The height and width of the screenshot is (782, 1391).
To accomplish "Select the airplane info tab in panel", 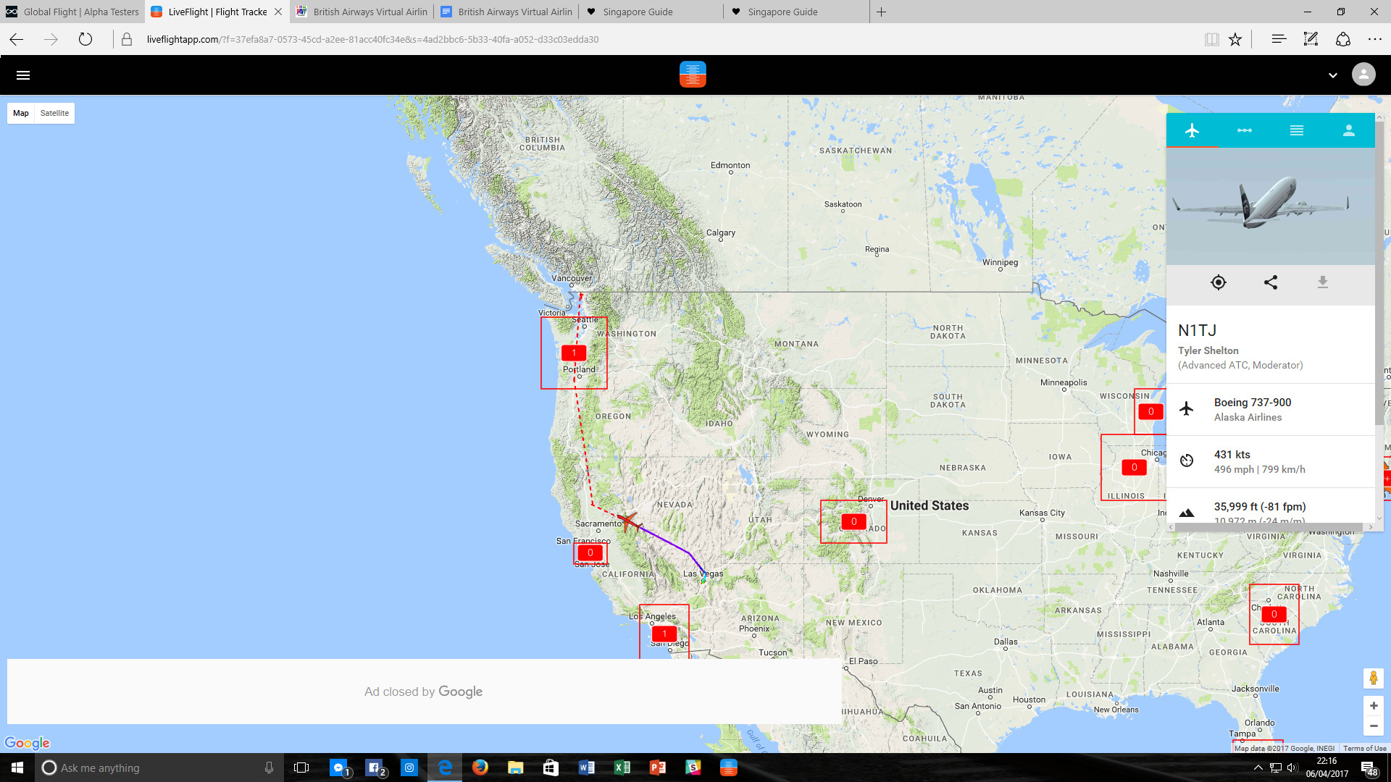I will tap(1192, 130).
